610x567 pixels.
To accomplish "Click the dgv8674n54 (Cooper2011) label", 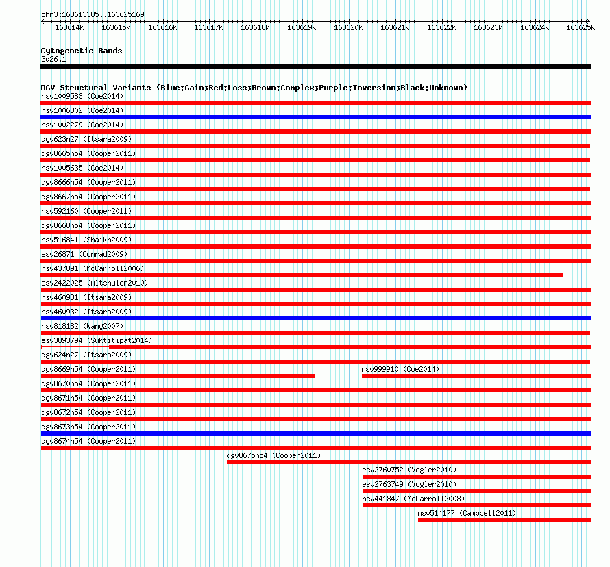I will tap(88, 441).
